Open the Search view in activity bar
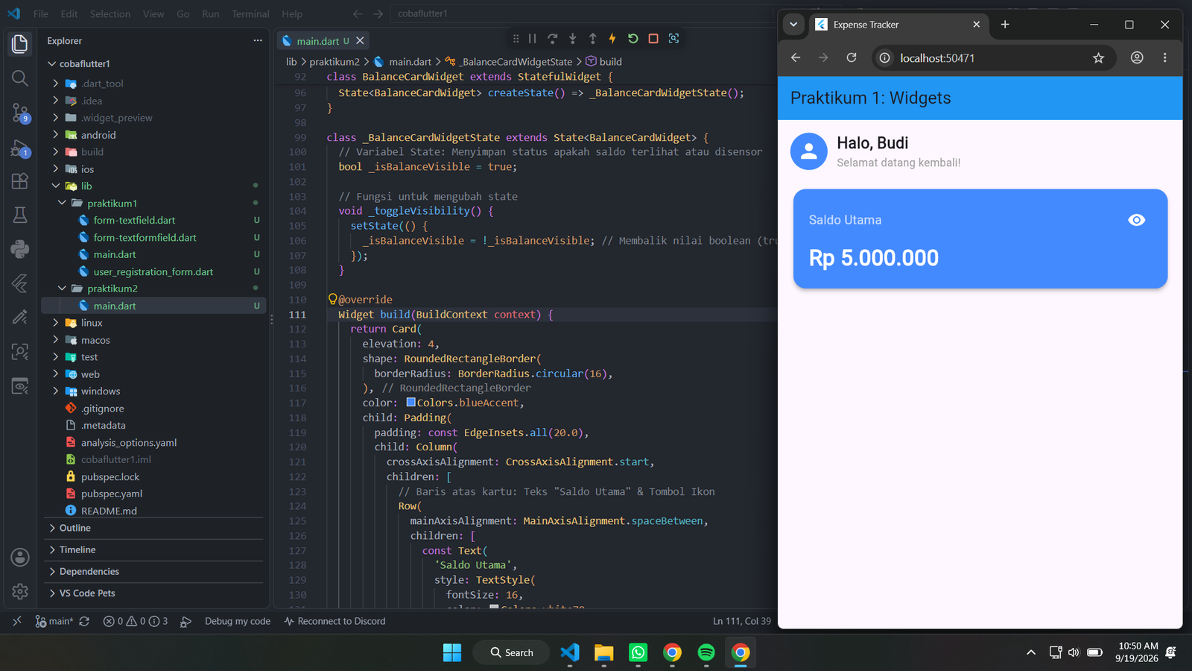 click(20, 78)
